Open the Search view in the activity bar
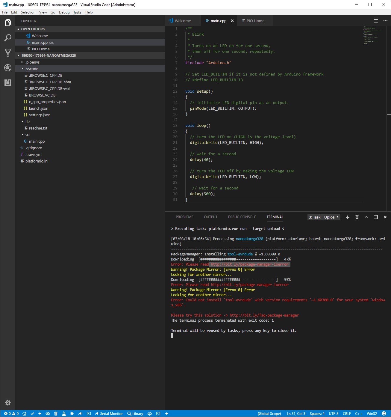The height and width of the screenshot is (417, 391). 8,38
